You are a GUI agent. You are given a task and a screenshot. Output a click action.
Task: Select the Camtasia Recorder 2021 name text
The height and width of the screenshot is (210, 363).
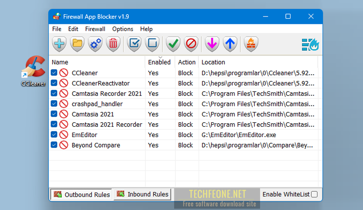[107, 93]
